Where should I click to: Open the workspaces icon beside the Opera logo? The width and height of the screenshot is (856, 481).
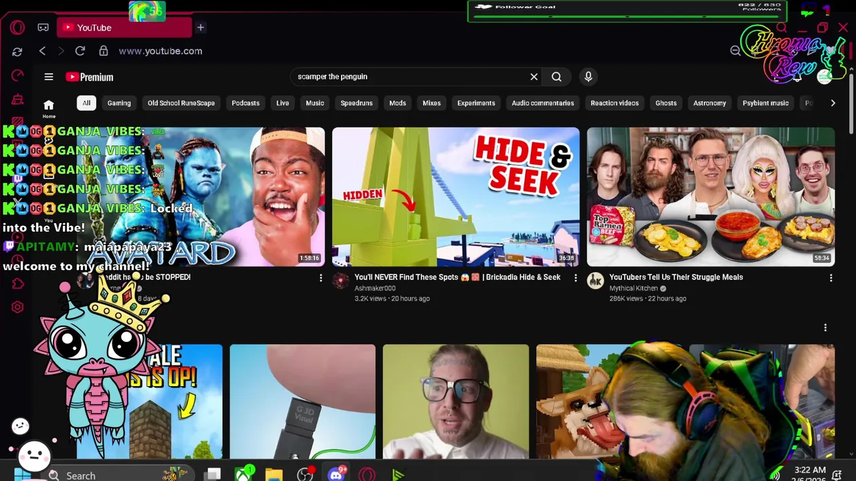tap(43, 27)
